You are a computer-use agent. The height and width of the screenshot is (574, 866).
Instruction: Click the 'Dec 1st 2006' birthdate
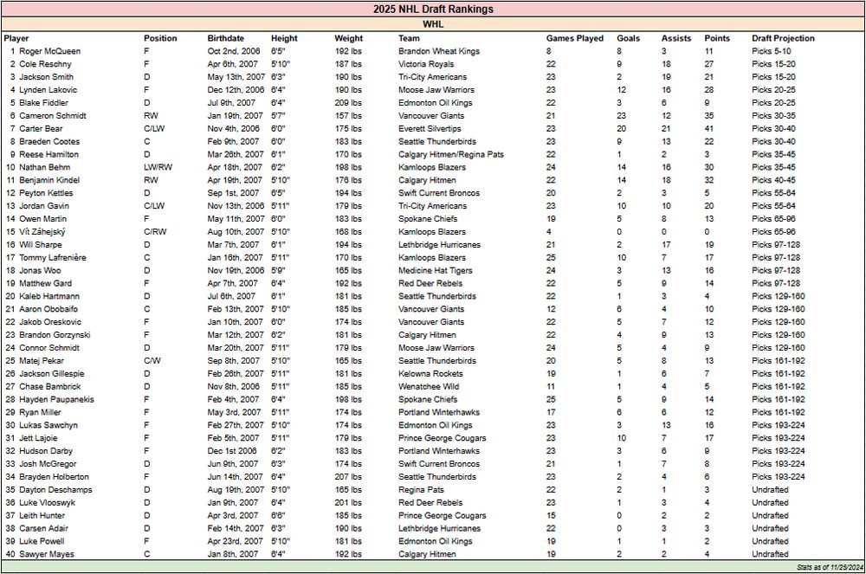point(232,451)
